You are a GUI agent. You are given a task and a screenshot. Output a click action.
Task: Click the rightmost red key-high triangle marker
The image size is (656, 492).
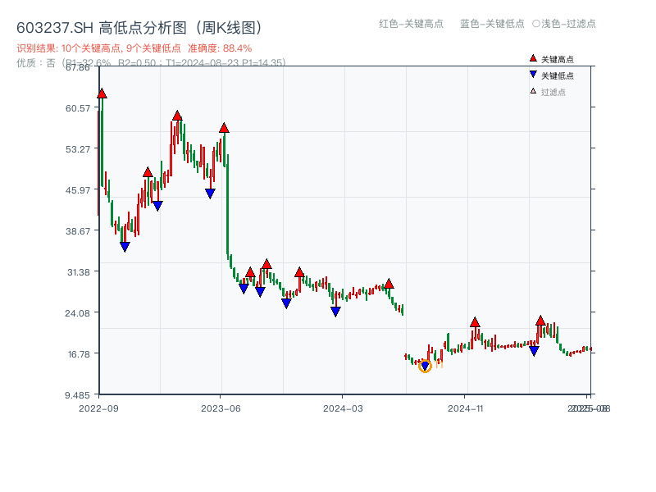(x=541, y=320)
